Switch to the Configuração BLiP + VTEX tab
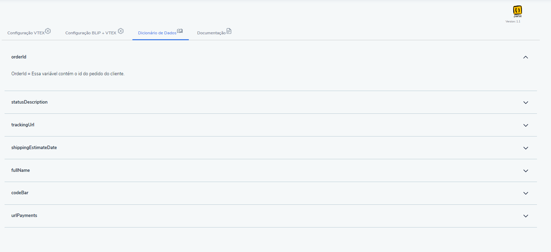Screen dimensions: 551x252 95,32
